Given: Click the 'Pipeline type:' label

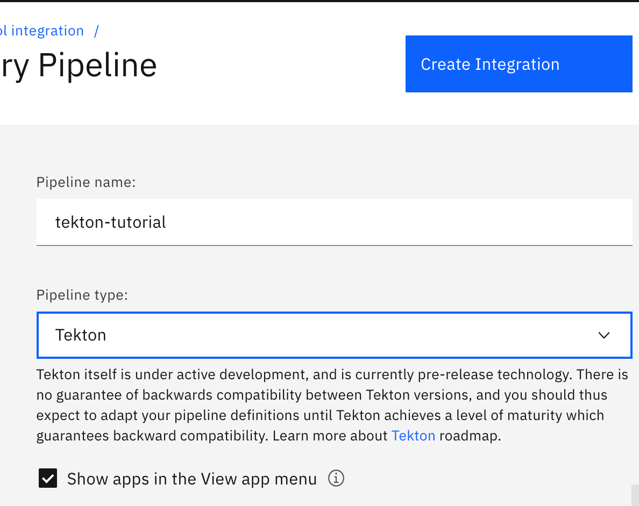Looking at the screenshot, I should pos(82,295).
